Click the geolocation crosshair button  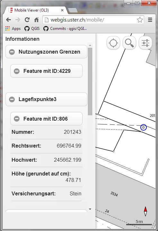pos(113,43)
